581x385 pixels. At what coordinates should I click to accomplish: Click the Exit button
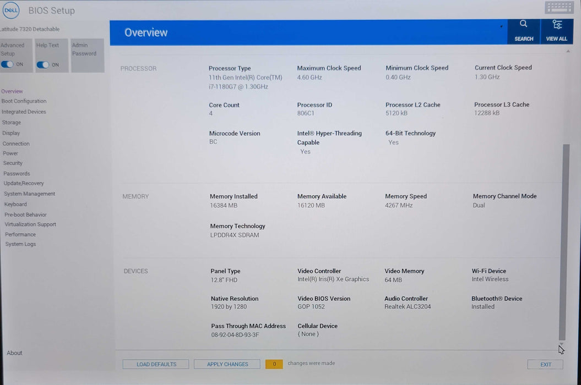point(545,364)
